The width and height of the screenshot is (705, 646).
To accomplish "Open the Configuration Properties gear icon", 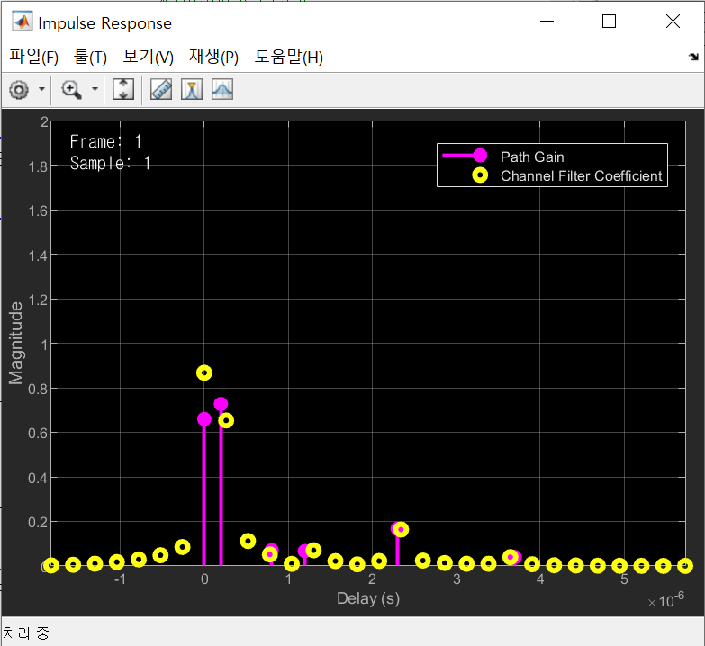I will pos(19,90).
